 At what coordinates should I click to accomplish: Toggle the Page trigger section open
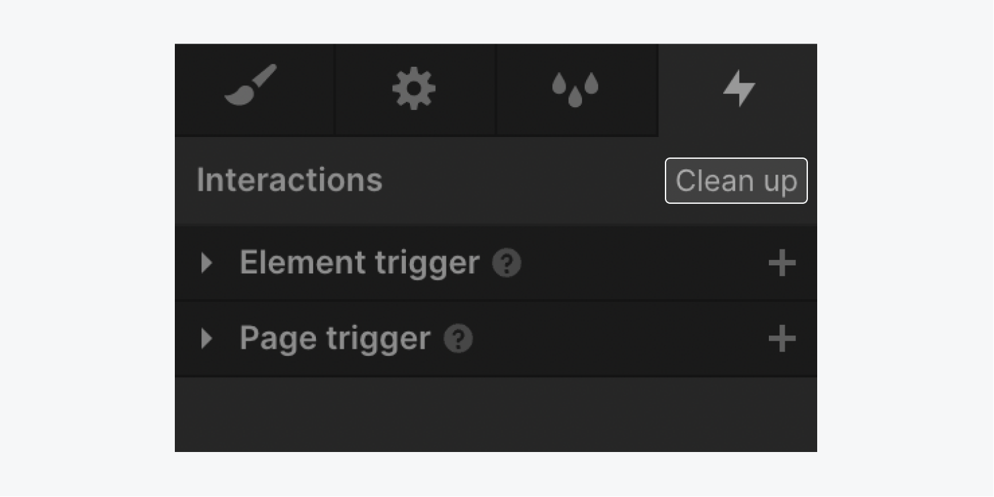pos(206,339)
